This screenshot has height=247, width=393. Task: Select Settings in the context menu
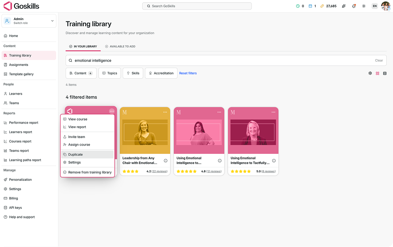click(87, 162)
